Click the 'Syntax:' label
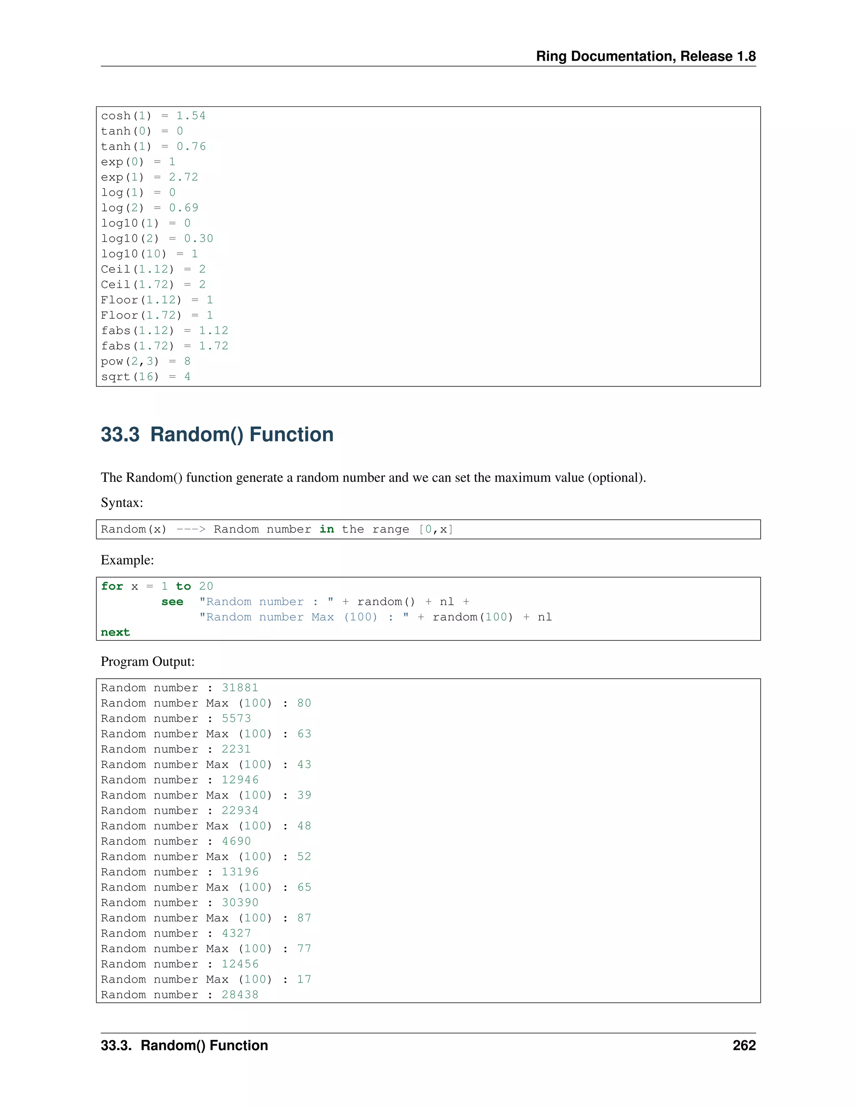 coord(122,503)
